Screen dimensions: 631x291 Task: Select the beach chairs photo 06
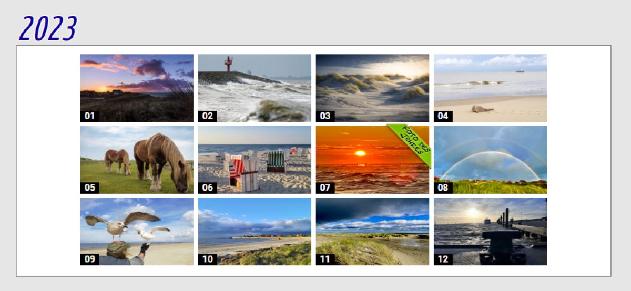tap(255, 160)
